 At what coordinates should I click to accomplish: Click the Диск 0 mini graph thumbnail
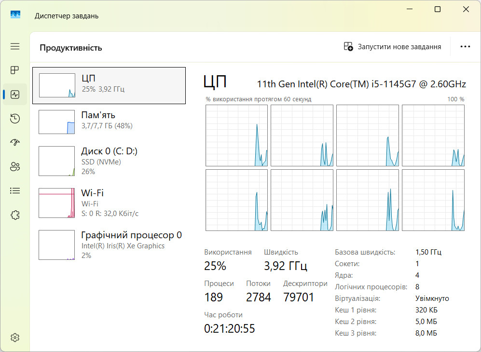click(x=57, y=161)
